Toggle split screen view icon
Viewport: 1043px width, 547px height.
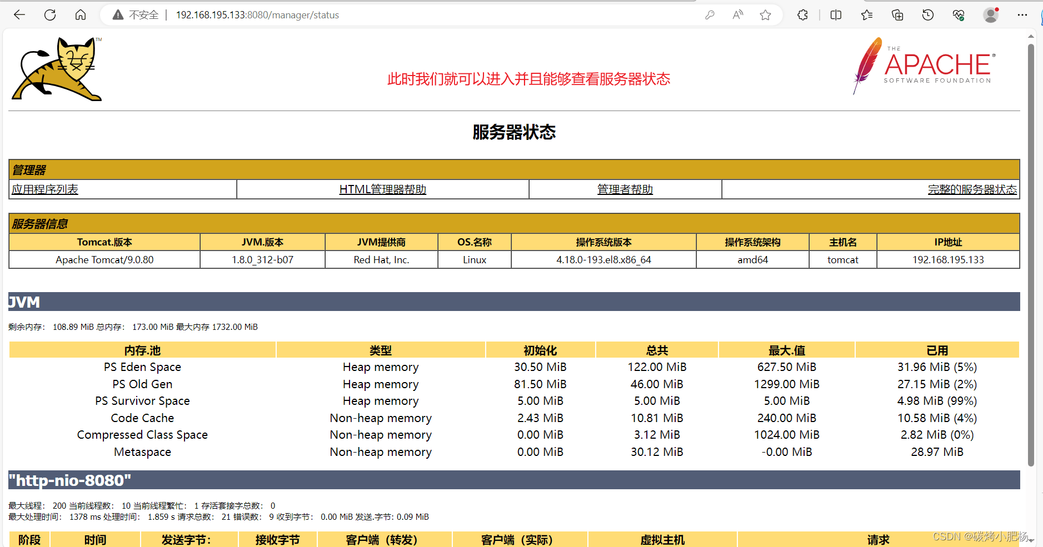click(836, 15)
